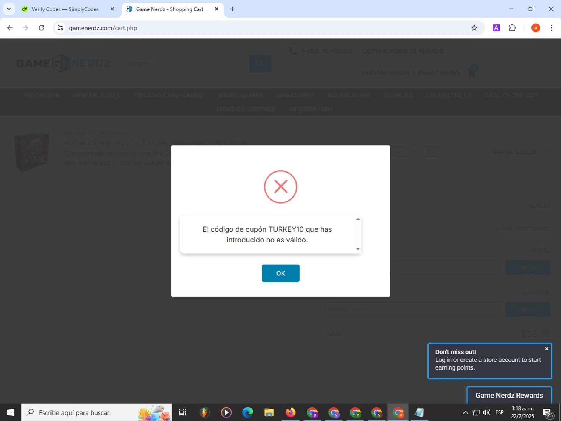Open the MINIATURES menu
Image resolution: width=561 pixels, height=421 pixels.
pyautogui.click(x=295, y=95)
